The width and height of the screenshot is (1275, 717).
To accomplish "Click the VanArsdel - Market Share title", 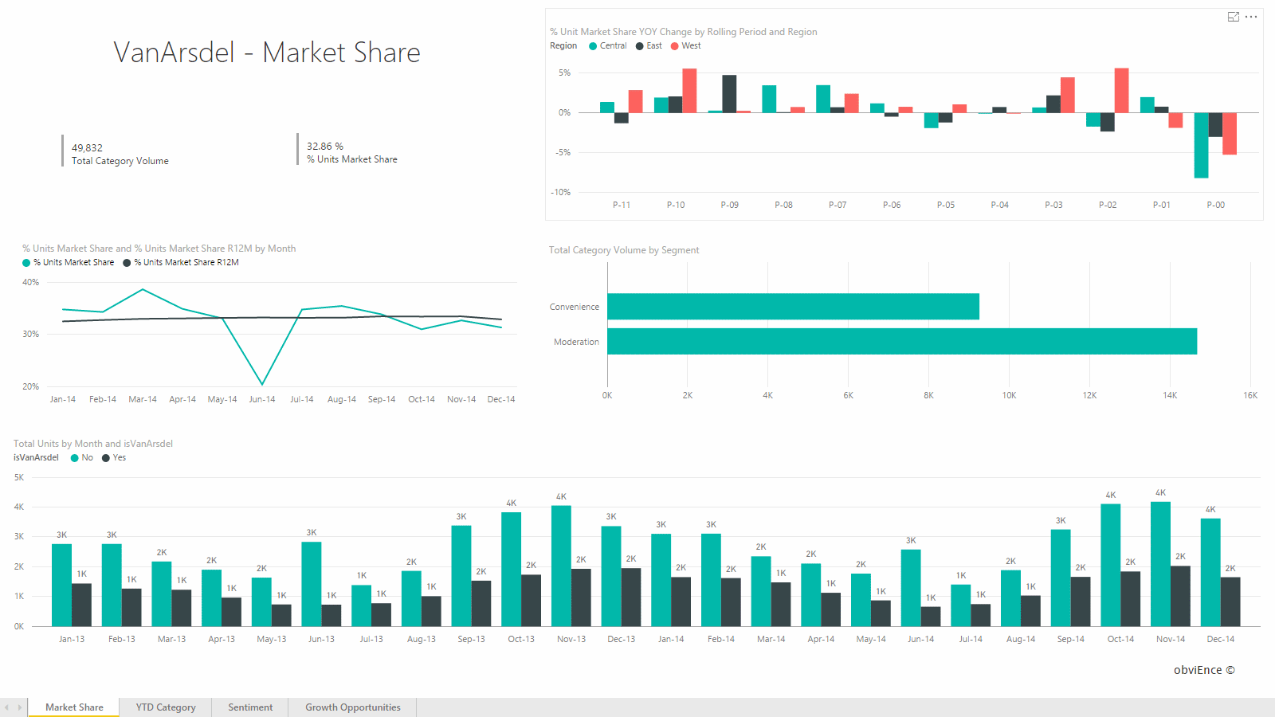I will click(x=267, y=53).
